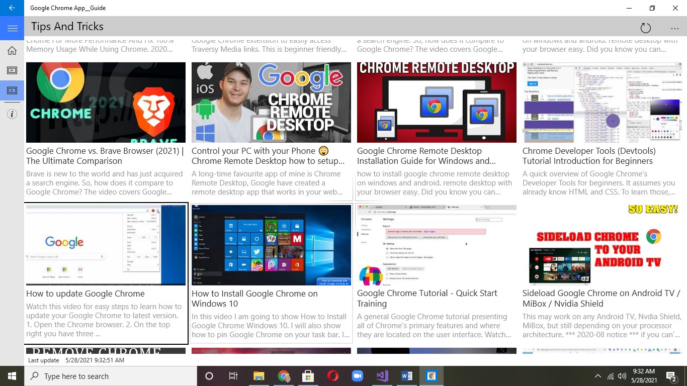Click description 'A general Google Chrome tutorial presenting...'
This screenshot has width=687, height=386.
pyautogui.click(x=434, y=326)
